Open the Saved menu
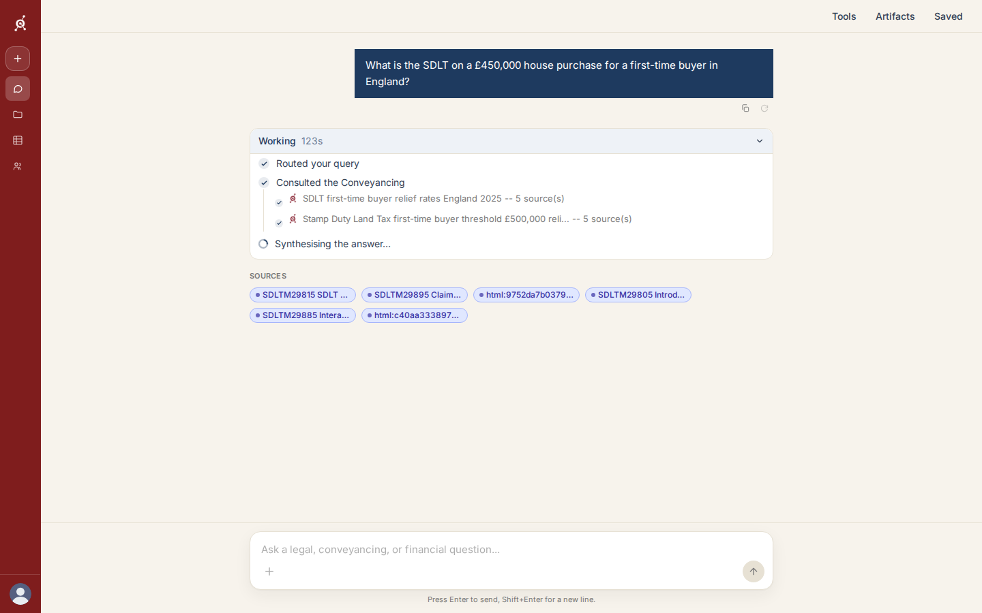982x613 pixels. [x=949, y=16]
